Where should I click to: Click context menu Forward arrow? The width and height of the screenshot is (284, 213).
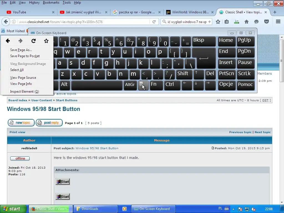[21, 41]
